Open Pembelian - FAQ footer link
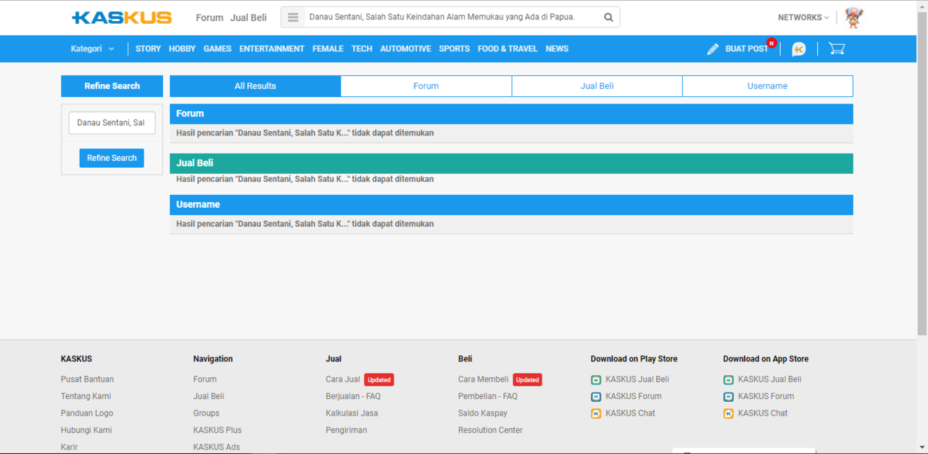The width and height of the screenshot is (928, 454). (488, 397)
